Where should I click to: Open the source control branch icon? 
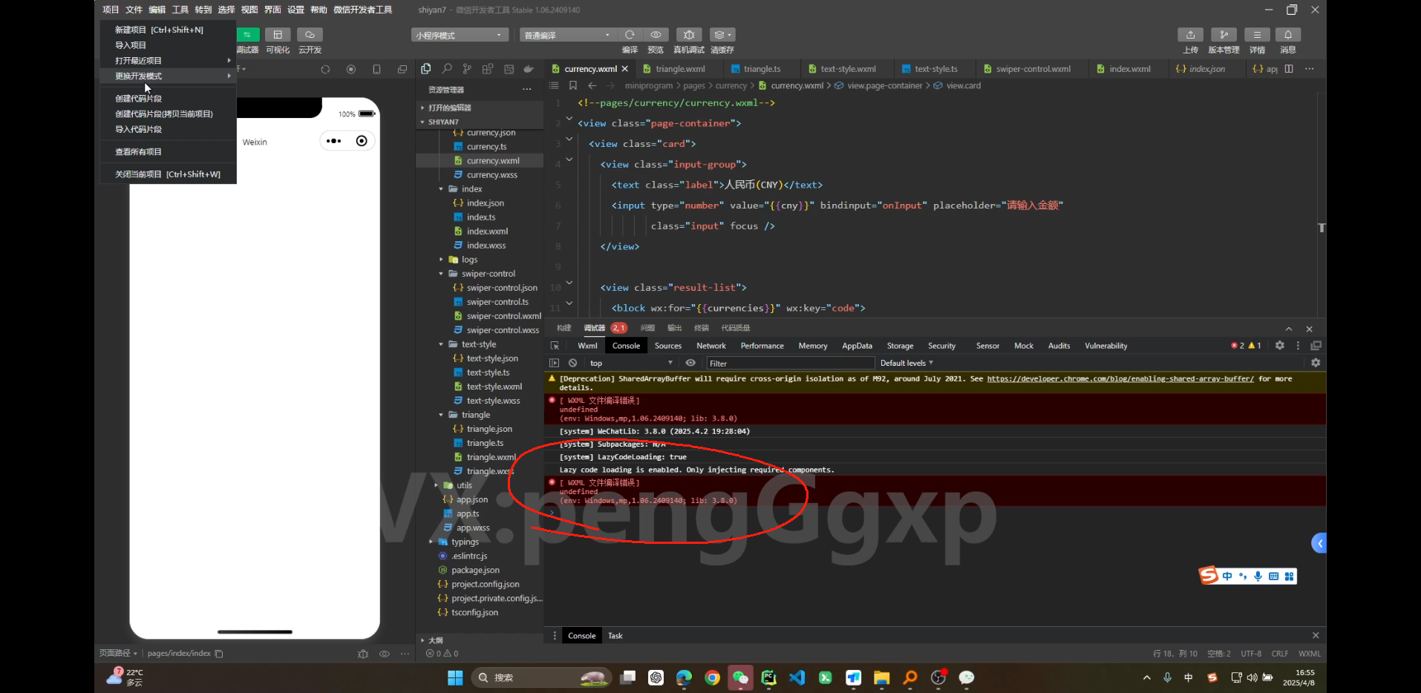pos(467,69)
